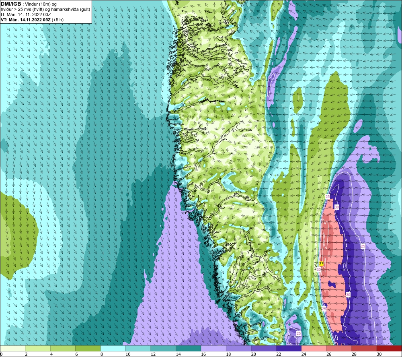This screenshot has width=402, height=357.
Task: Pick the pale cream 0–2 legend swatch
Action: [12, 348]
